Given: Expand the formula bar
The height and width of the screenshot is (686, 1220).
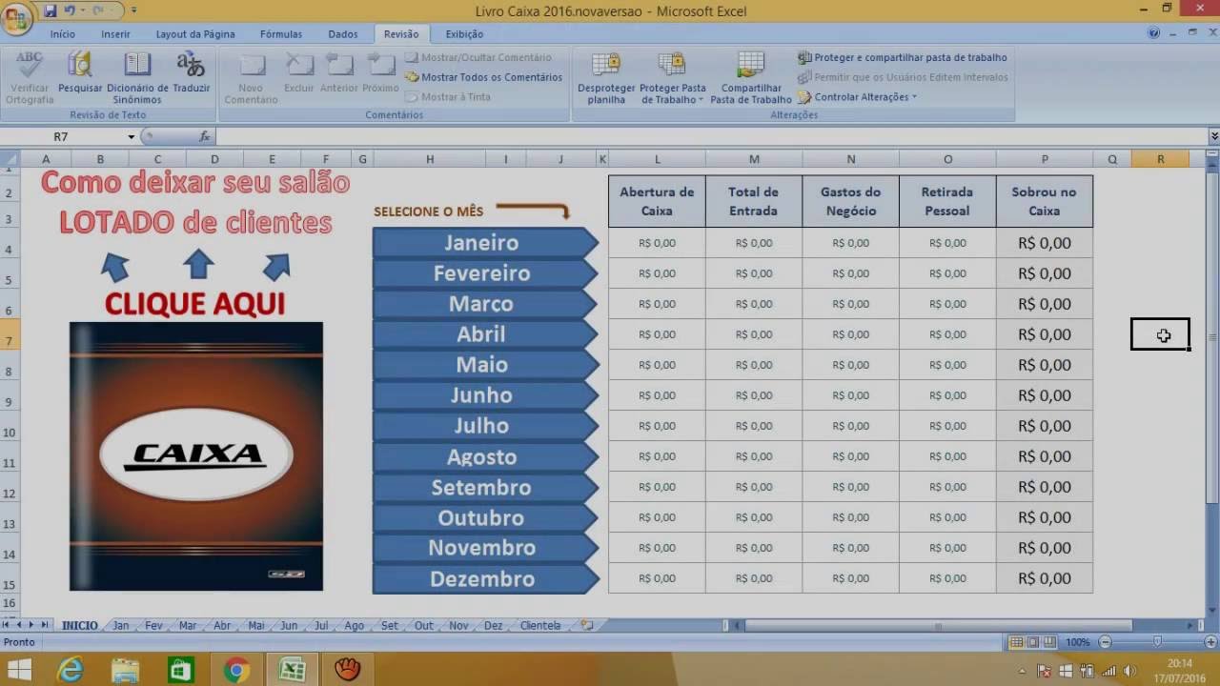Looking at the screenshot, I should (x=1213, y=137).
